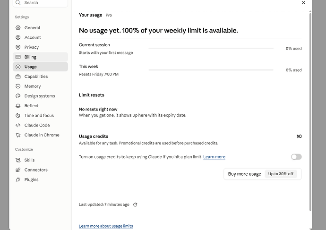
Task: Click the General gear icon
Action: (18, 28)
